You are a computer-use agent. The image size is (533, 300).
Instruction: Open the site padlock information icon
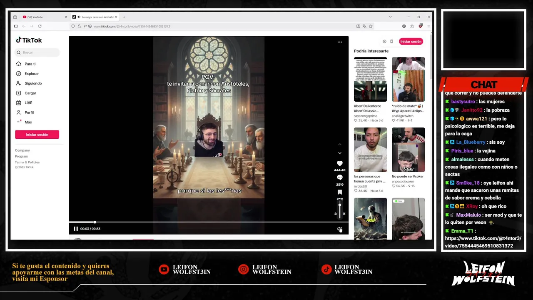click(x=79, y=26)
